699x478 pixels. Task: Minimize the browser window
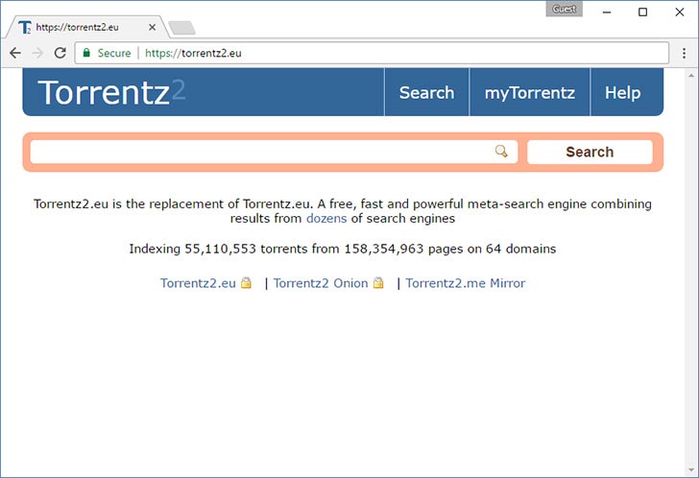pos(607,12)
